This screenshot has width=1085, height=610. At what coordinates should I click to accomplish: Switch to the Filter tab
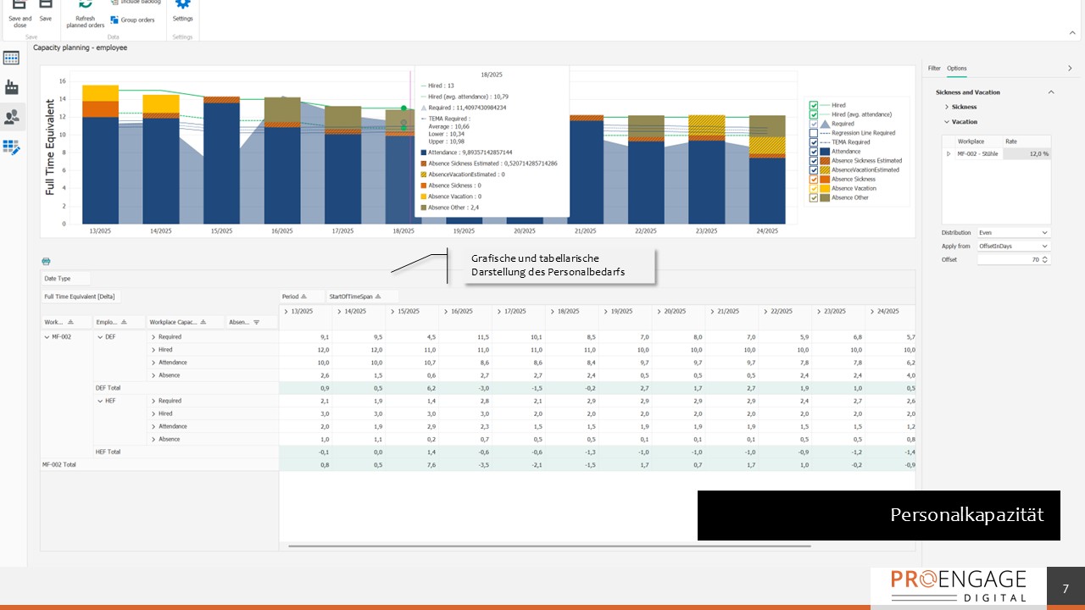[933, 68]
